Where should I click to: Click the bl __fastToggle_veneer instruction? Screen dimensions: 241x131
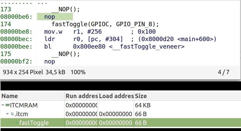pyautogui.click(x=114, y=46)
